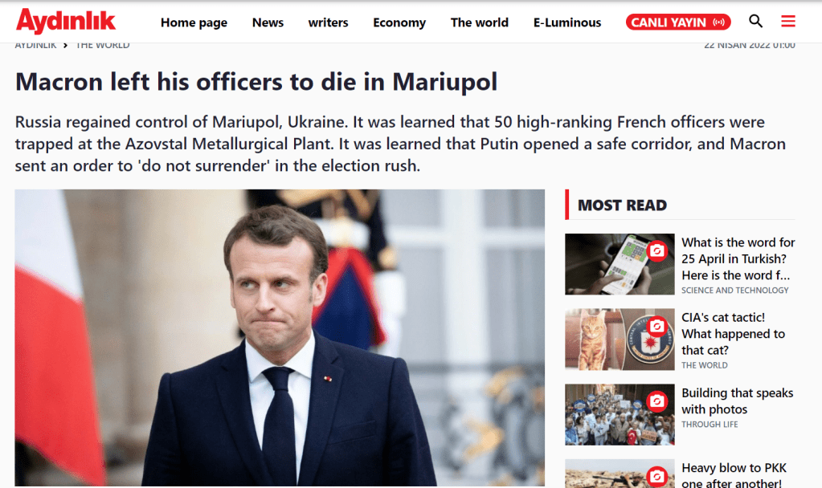Click camera badge on phone word thumbnail

(x=656, y=250)
